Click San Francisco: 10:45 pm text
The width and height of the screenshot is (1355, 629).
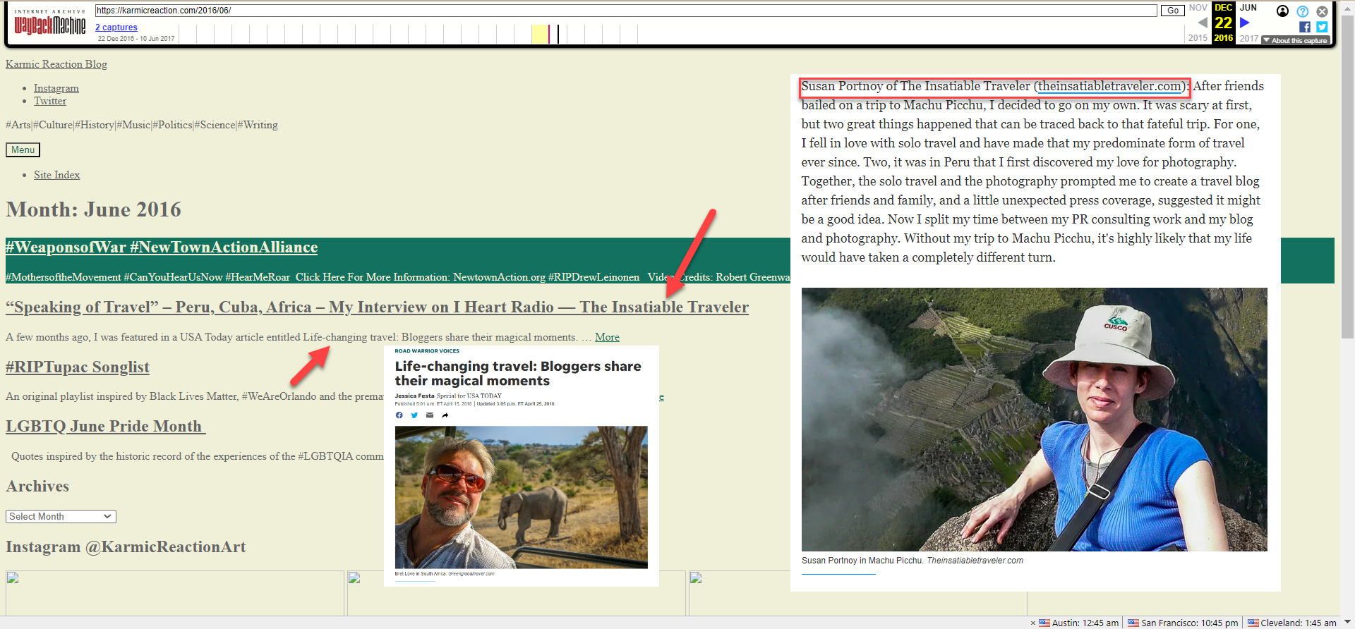pos(1190,623)
